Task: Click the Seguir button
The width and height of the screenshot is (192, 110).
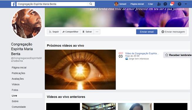Action: pos(54,32)
